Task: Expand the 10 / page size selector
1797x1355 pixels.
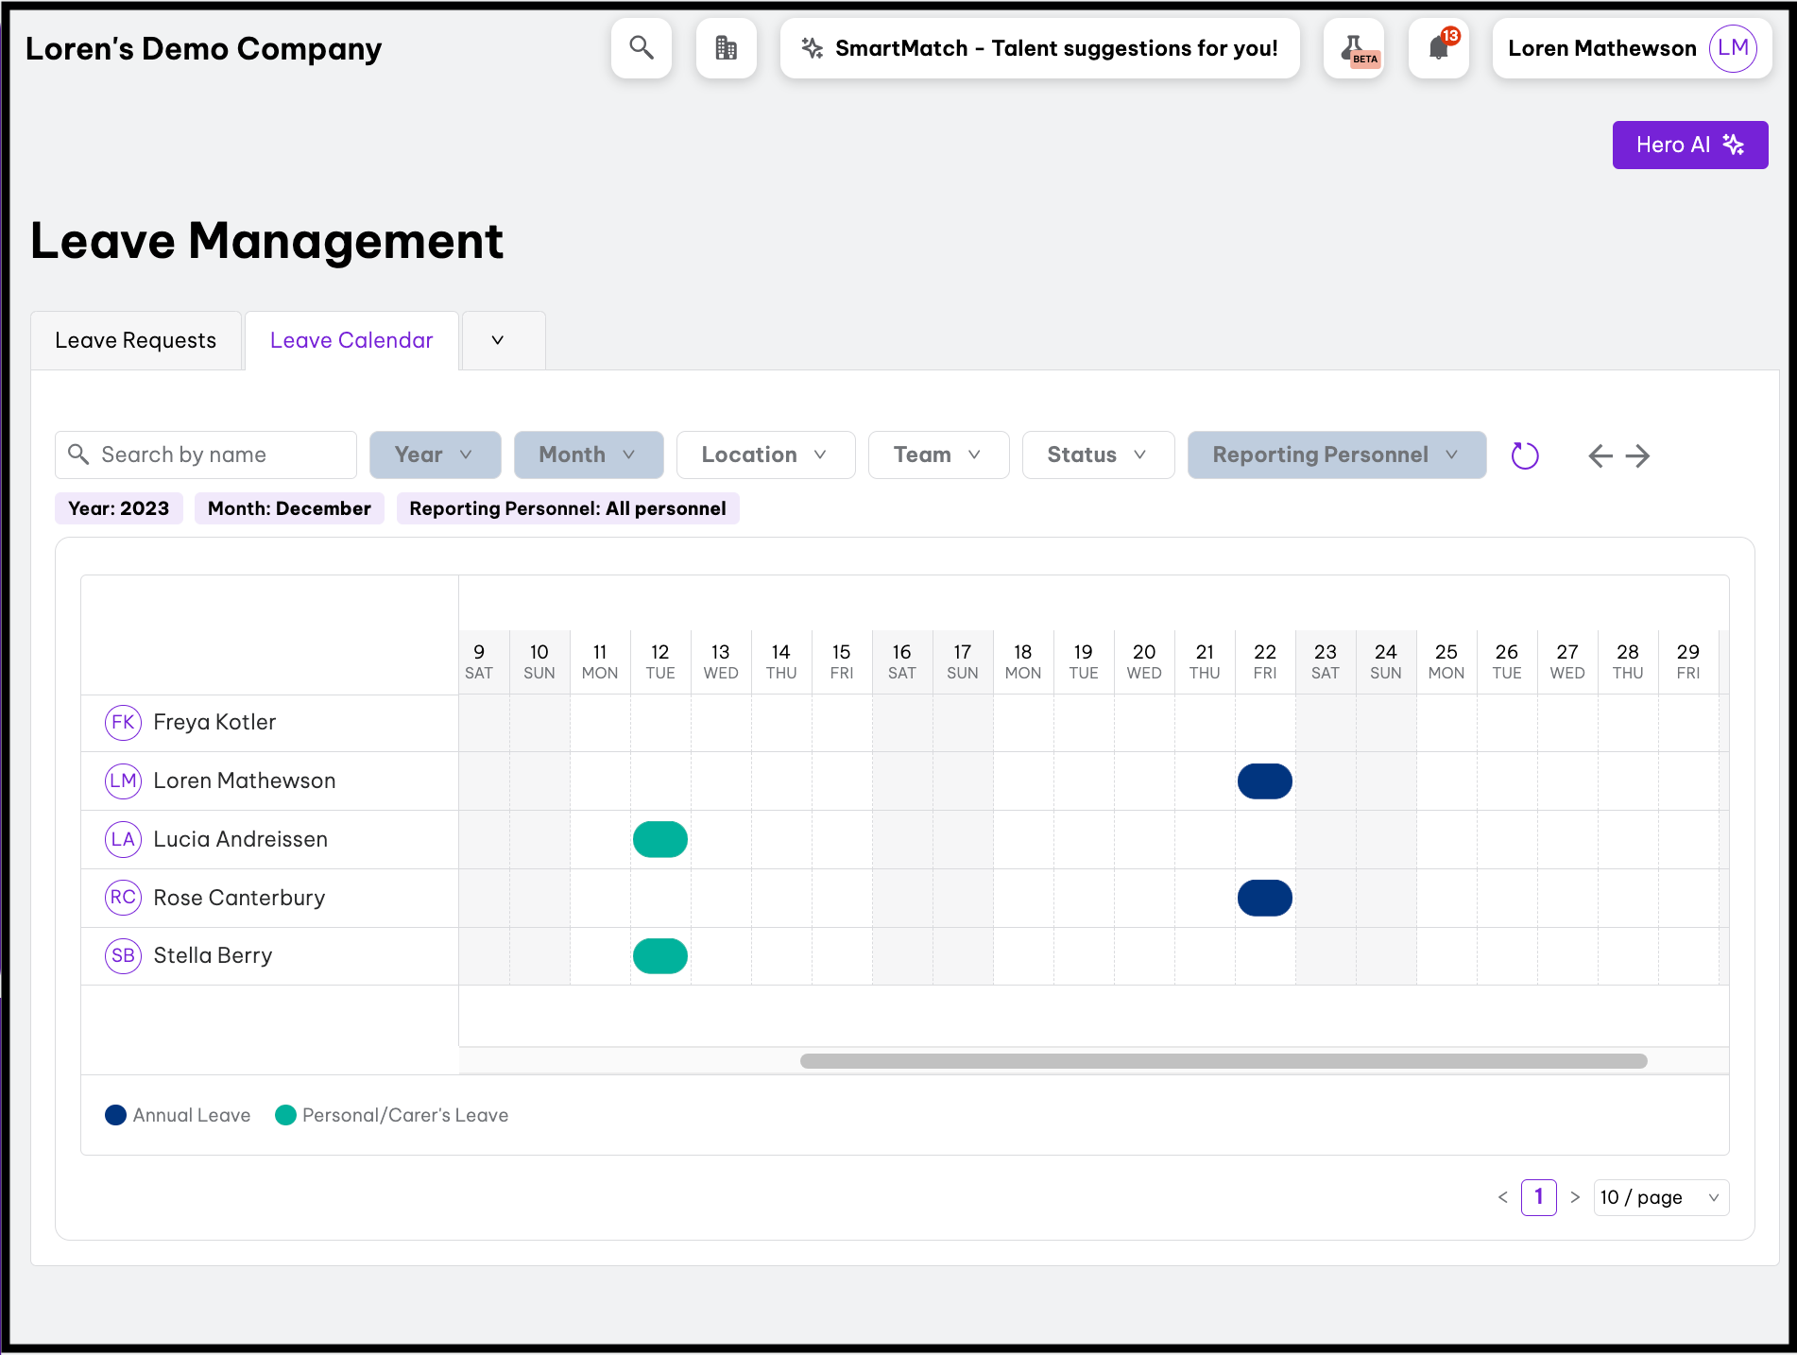Action: point(1660,1198)
